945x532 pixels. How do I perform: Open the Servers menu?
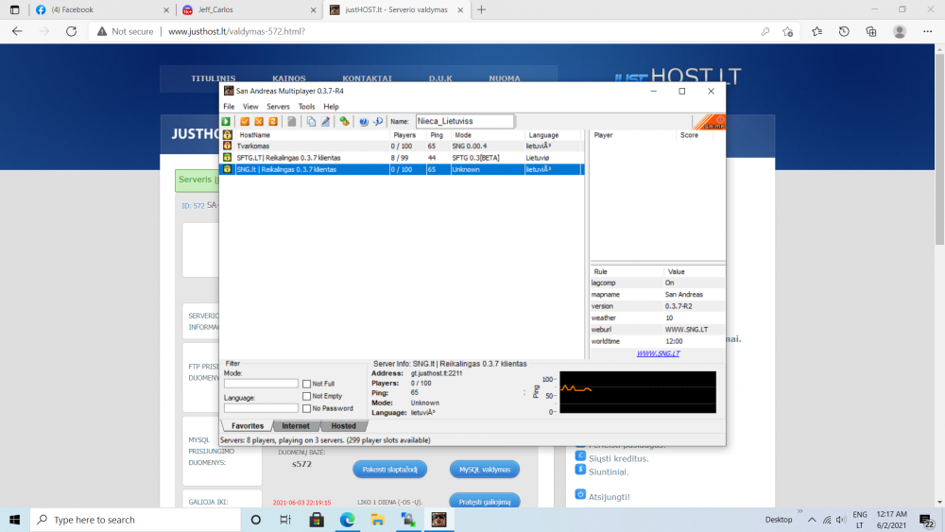(x=278, y=107)
